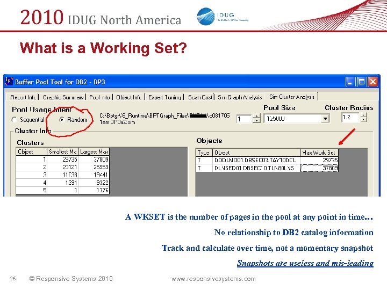387x290 pixels.
Task: Click the sim file path text
Action: tap(164, 119)
